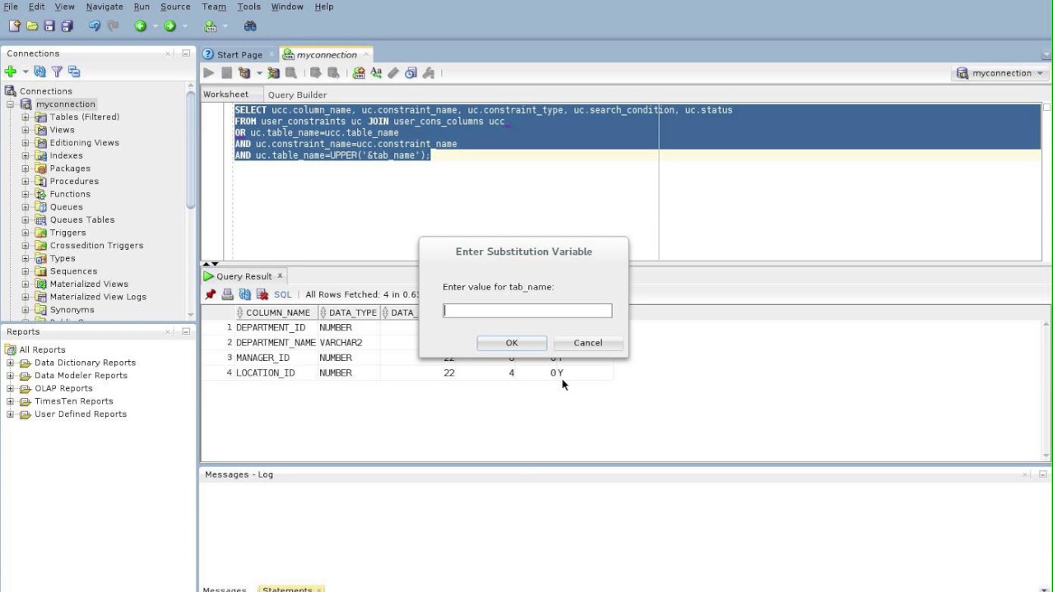Select the SQL button in Query Result toolbar
The image size is (1053, 592).
point(282,294)
